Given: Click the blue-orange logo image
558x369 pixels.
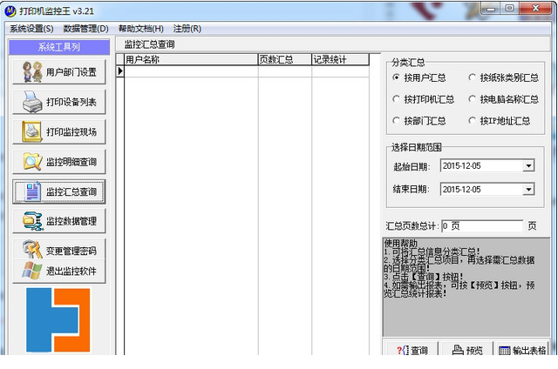Looking at the screenshot, I should [58, 319].
